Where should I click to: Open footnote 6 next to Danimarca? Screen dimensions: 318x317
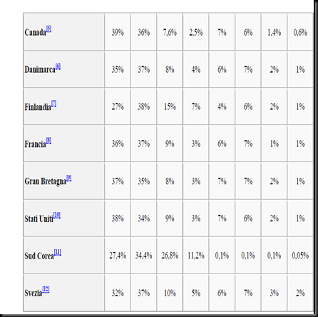tap(58, 66)
